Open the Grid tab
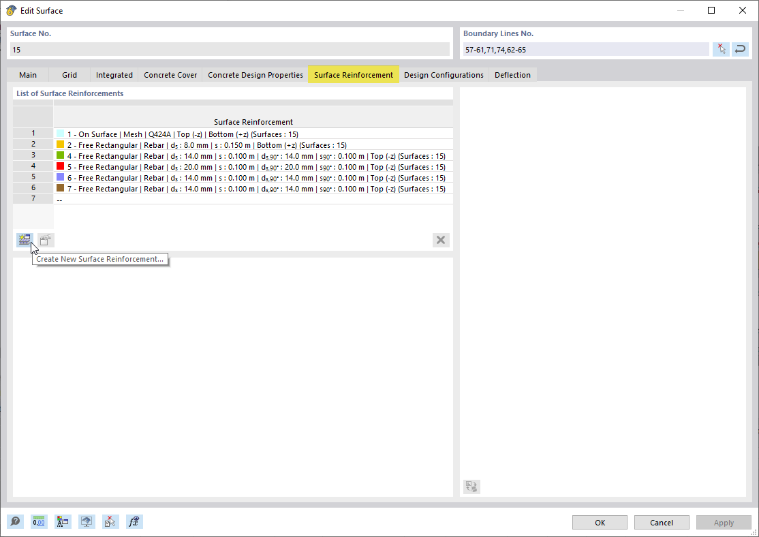The image size is (759, 537). click(x=69, y=75)
